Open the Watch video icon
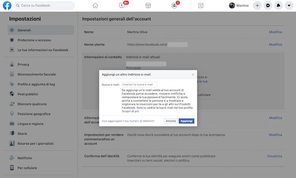Viewport: 296px width, 178px height. [x=122, y=5]
